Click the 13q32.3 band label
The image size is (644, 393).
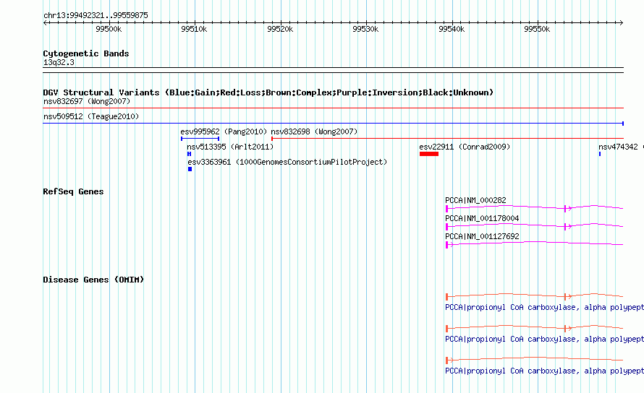[59, 62]
